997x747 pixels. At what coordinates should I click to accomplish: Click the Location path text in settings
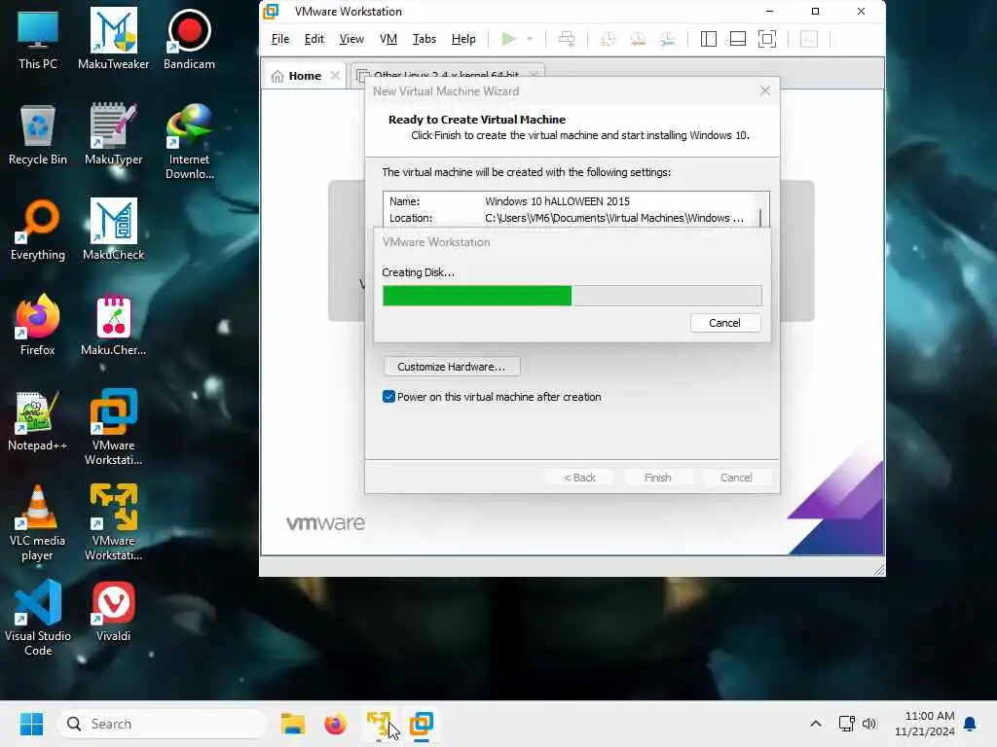coord(614,218)
